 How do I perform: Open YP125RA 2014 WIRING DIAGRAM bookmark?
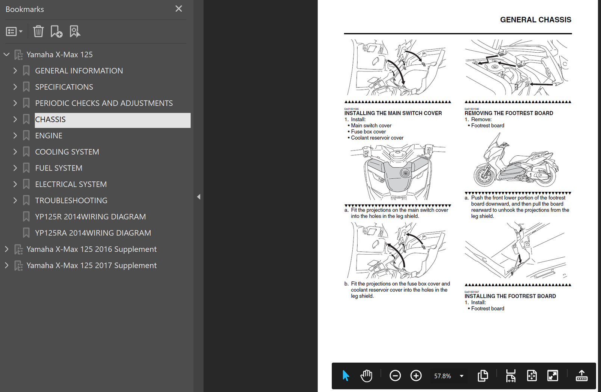(x=93, y=233)
